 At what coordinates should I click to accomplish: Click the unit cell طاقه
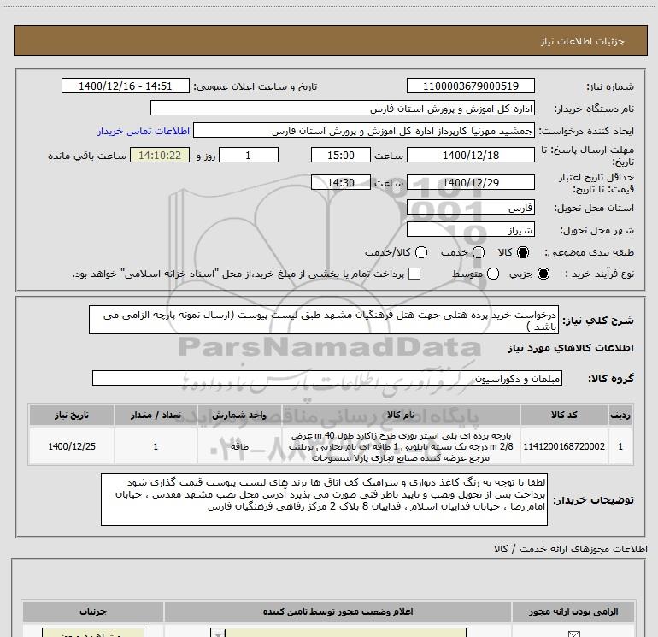(x=239, y=446)
